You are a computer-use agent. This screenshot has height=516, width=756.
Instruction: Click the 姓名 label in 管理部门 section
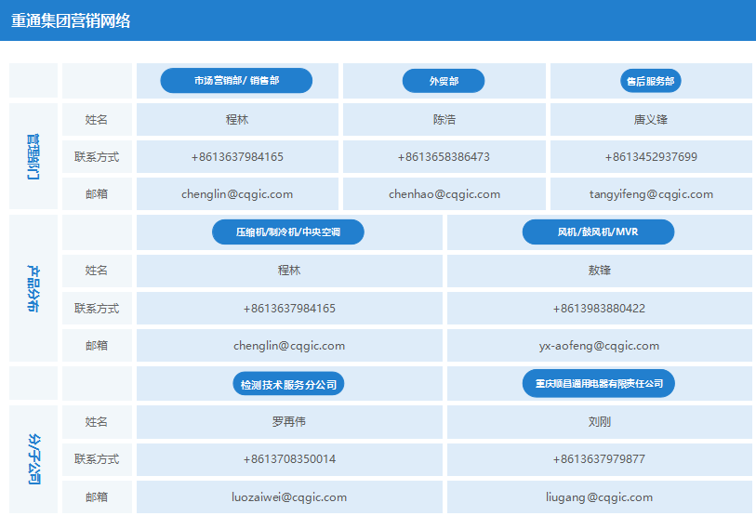pos(97,120)
